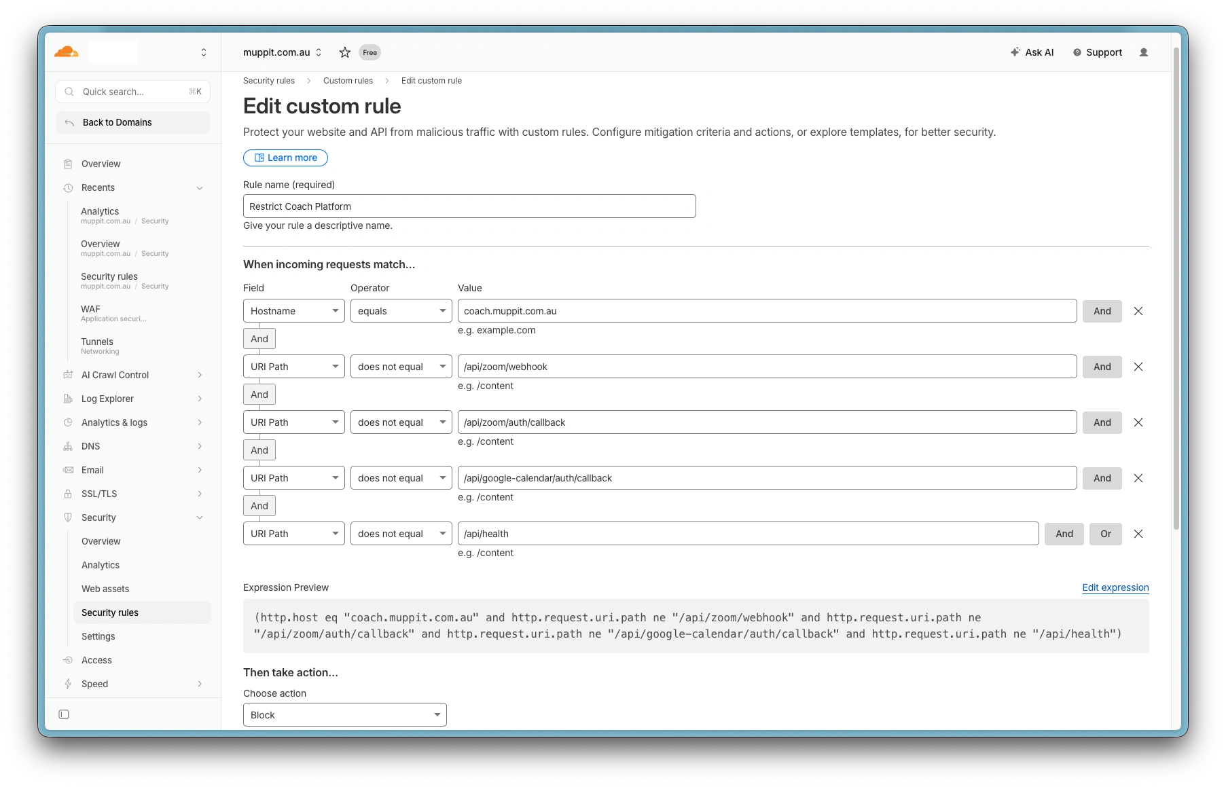Remove the /api/zoom/webhook condition row
The width and height of the screenshot is (1226, 787).
point(1138,367)
